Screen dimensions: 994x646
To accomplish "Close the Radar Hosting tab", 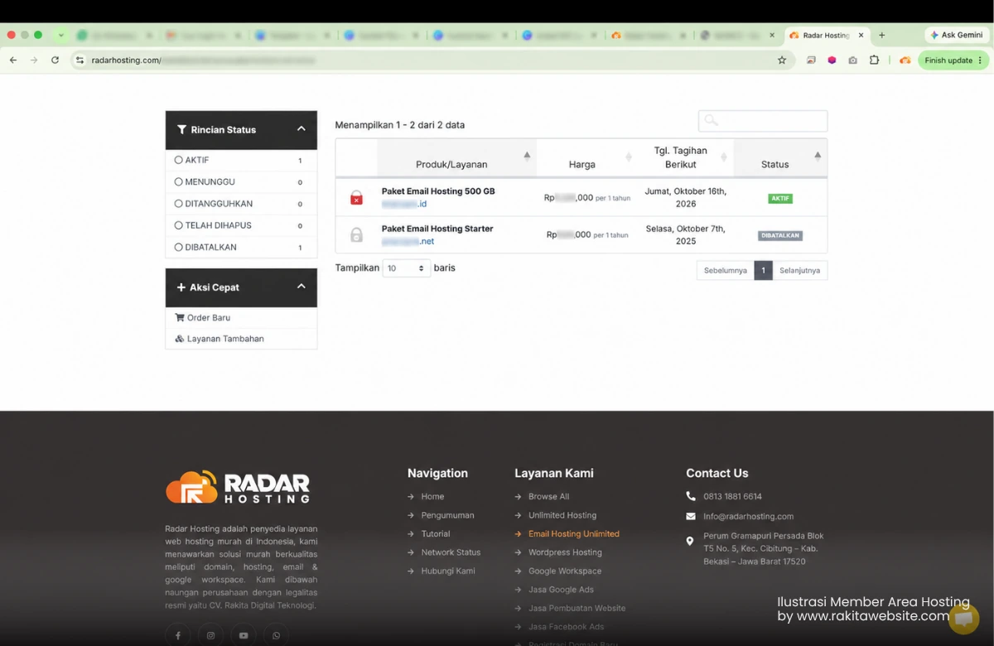I will [861, 36].
